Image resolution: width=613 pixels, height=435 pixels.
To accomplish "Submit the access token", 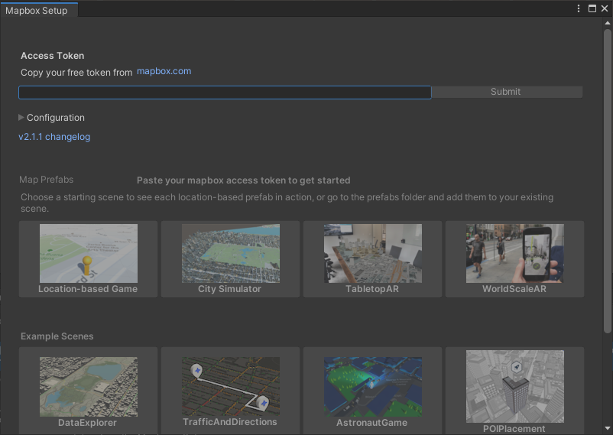I will pos(507,92).
